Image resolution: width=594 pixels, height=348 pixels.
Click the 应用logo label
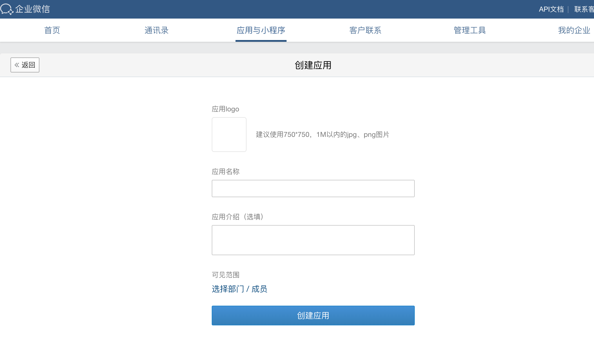(x=225, y=109)
